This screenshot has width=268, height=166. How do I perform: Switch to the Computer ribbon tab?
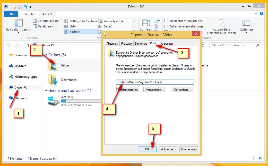(28, 14)
